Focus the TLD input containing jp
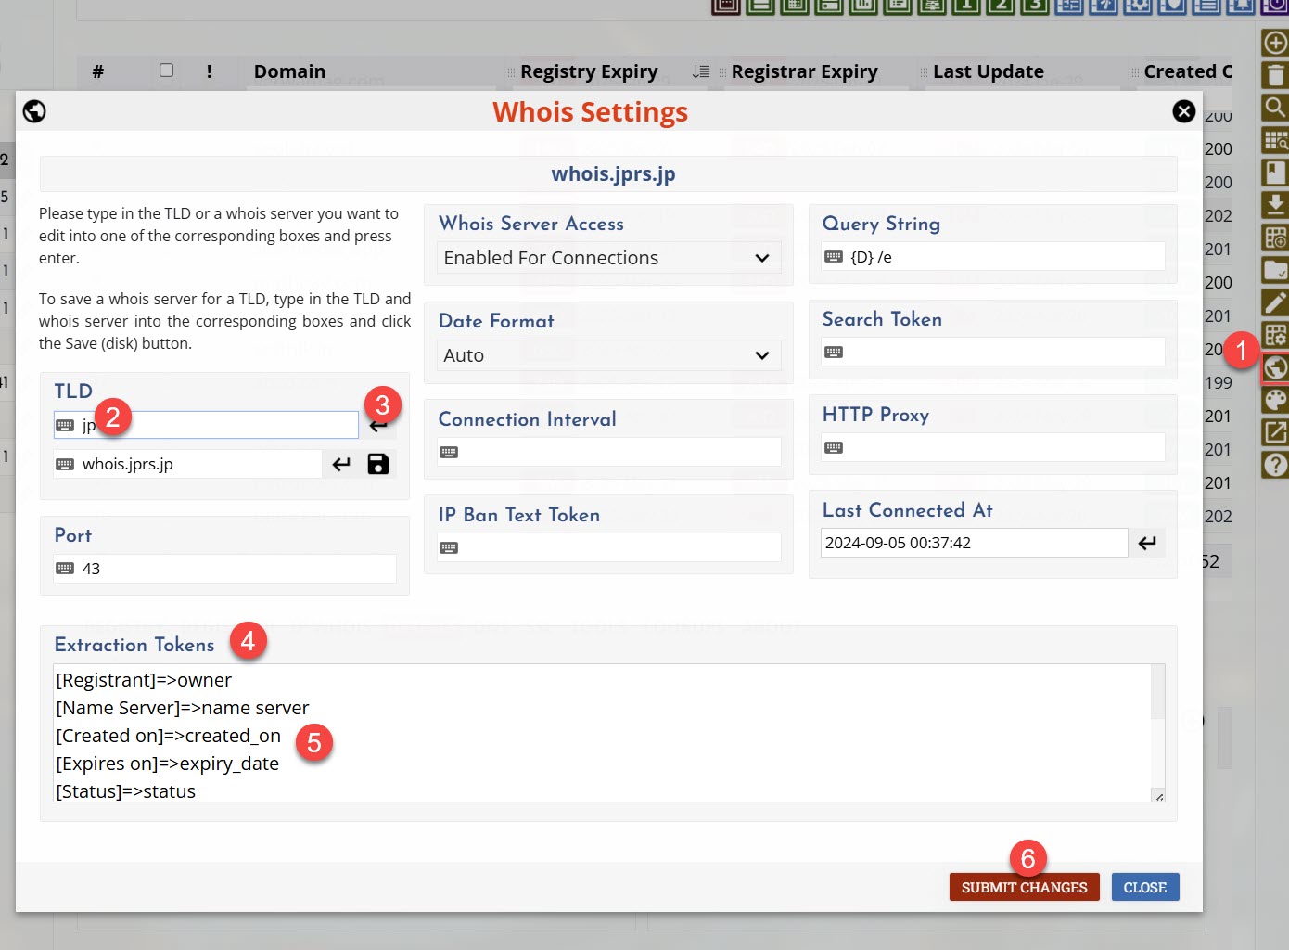1289x950 pixels. [x=206, y=426]
